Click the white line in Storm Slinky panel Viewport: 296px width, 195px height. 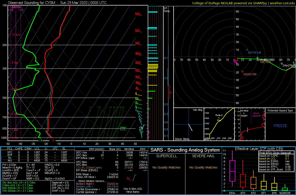pyautogui.click(x=190, y=127)
